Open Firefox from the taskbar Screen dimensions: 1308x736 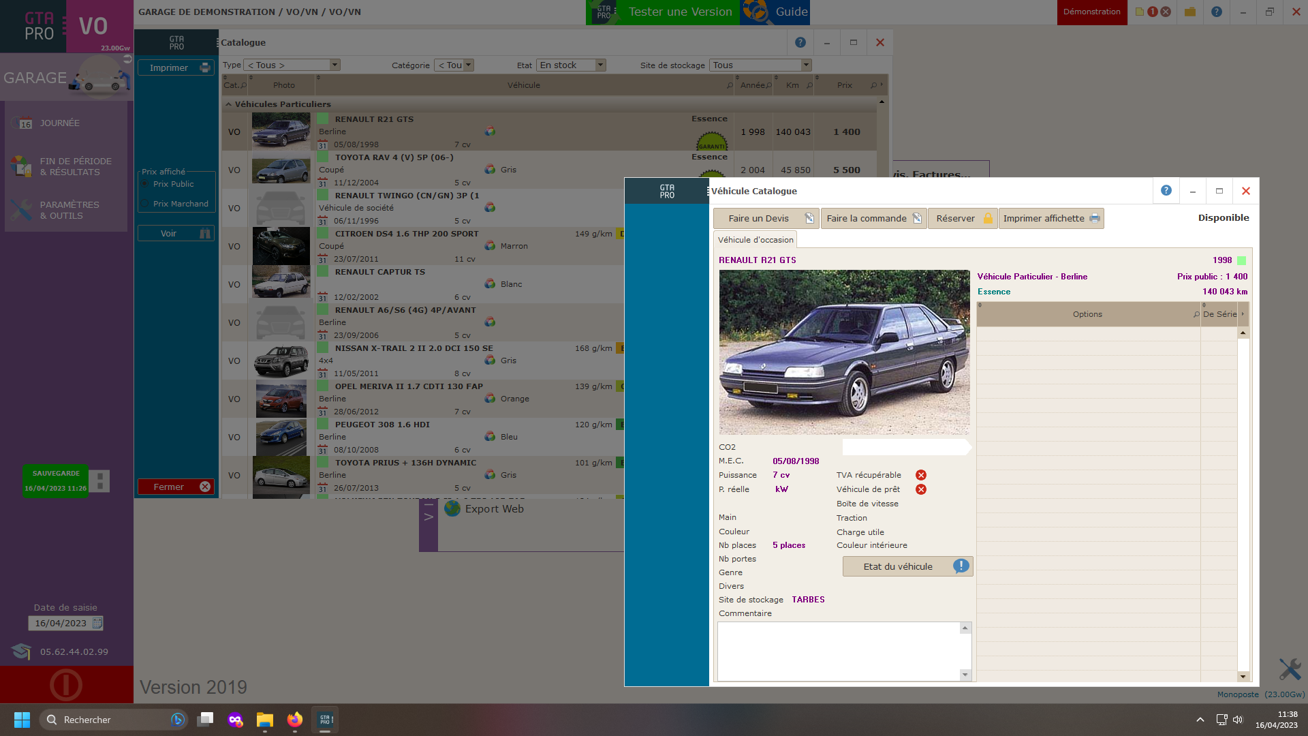point(294,720)
